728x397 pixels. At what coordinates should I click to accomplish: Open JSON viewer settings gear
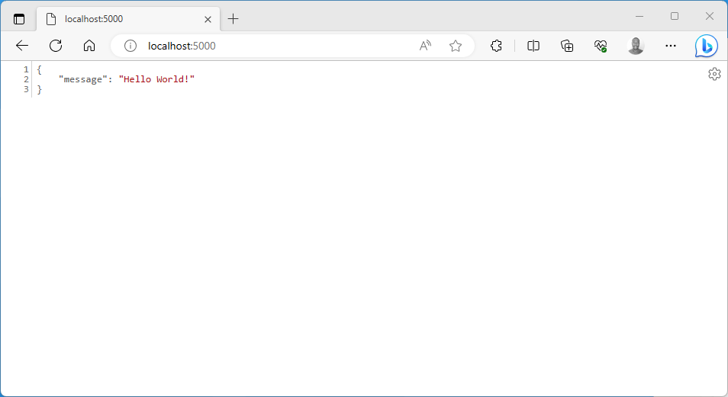[x=714, y=74]
